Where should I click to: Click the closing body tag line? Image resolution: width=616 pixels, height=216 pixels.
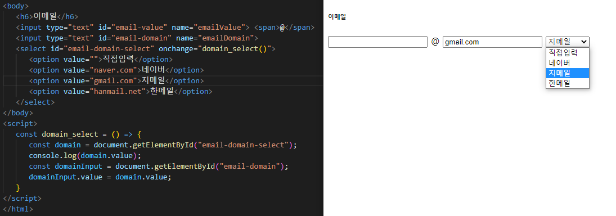pyautogui.click(x=17, y=112)
